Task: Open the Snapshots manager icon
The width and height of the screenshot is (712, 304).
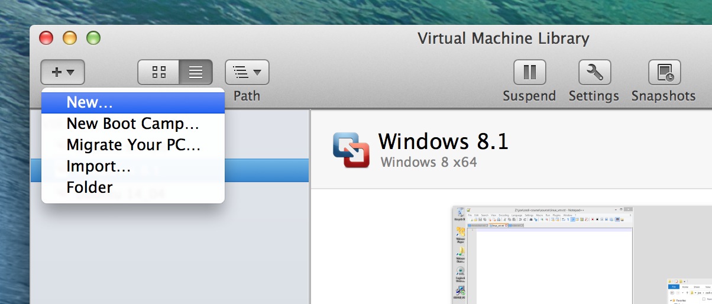Action: 664,72
